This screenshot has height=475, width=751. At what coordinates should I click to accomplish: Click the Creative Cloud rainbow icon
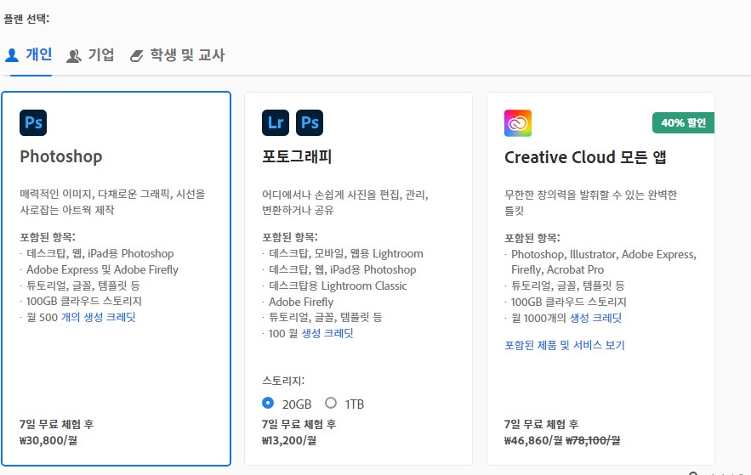518,123
